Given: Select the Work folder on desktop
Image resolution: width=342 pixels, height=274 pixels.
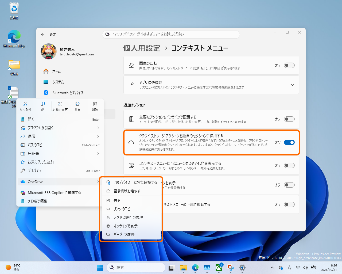Looking at the screenshot, I should [14, 67].
